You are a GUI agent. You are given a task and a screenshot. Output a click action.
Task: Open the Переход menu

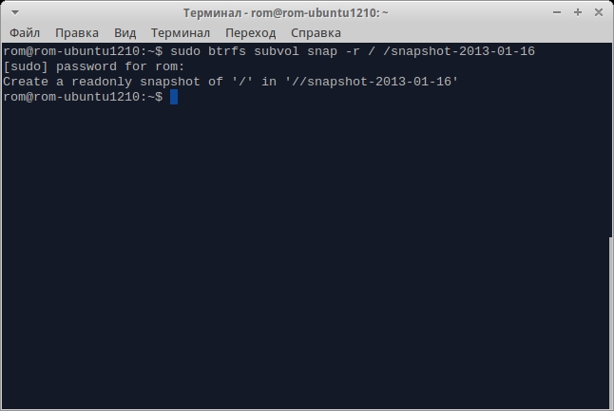(251, 33)
